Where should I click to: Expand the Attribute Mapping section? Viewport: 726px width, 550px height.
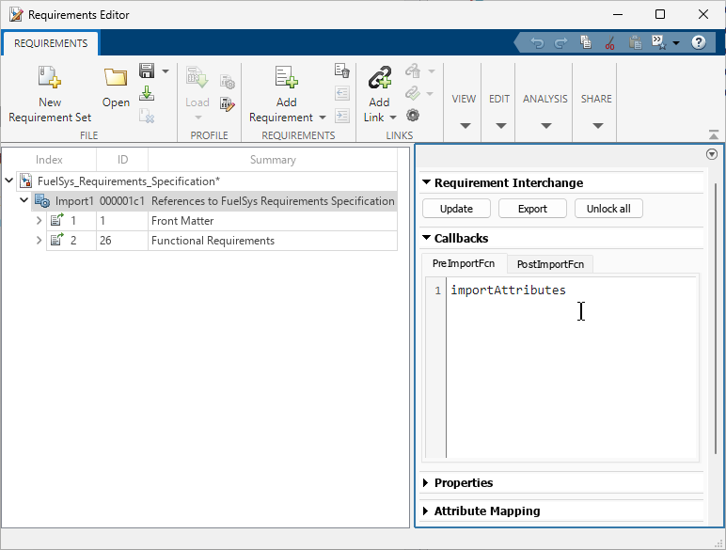[x=426, y=511]
